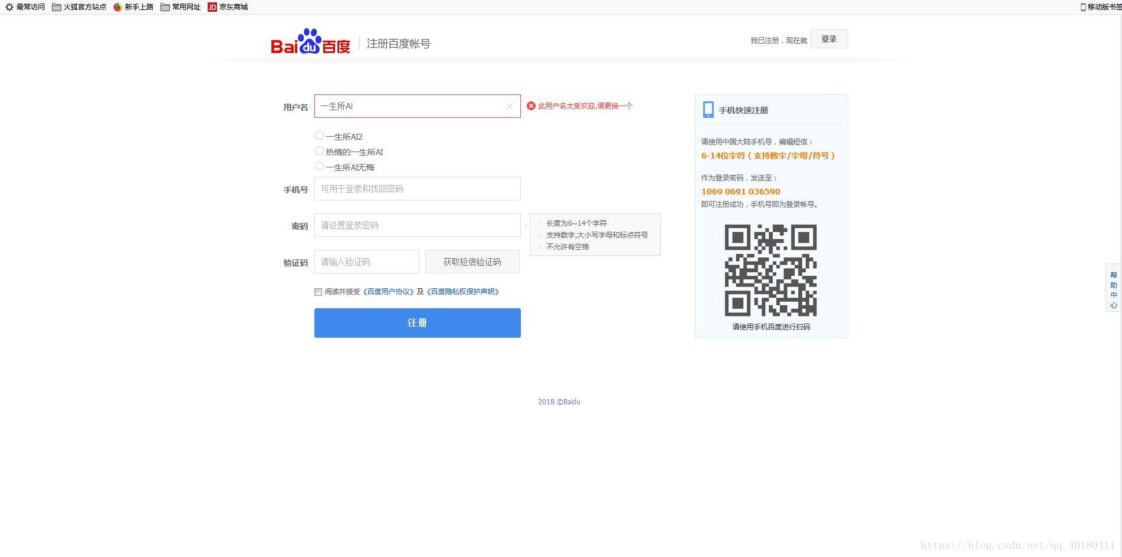Click the Baidu logo
Screen dimensions: 1122x557
pos(310,41)
